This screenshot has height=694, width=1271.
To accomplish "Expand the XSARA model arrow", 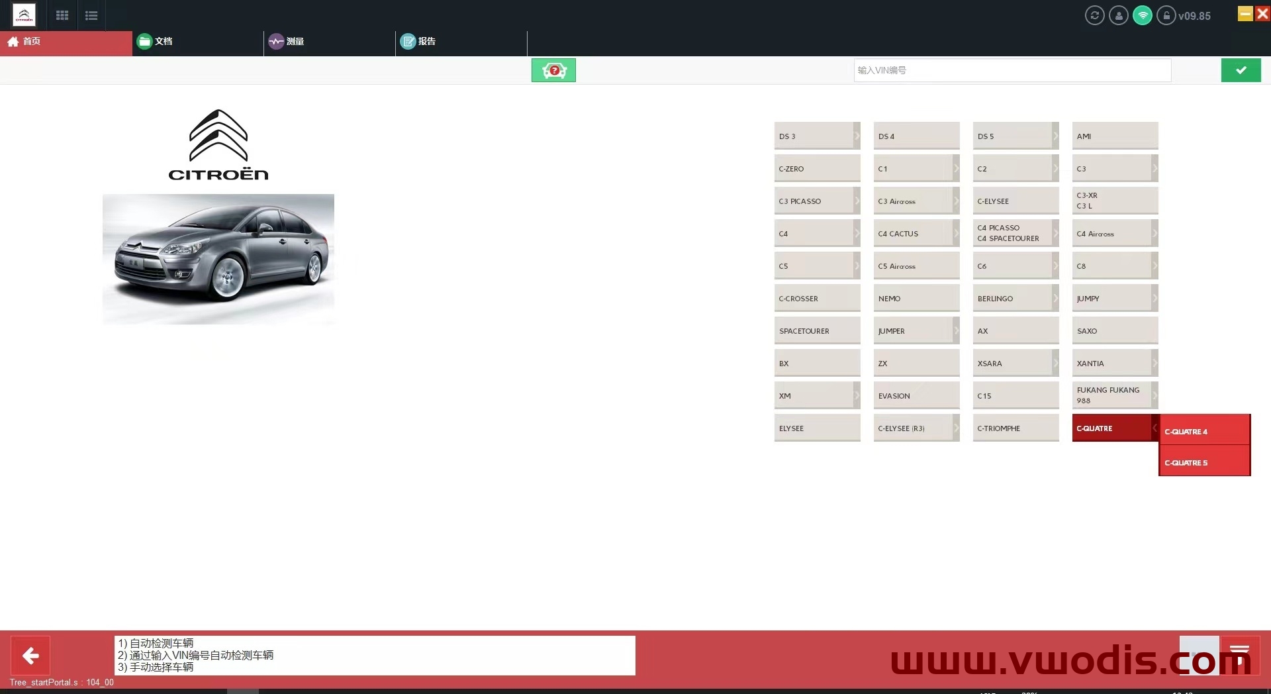I will (x=1055, y=363).
